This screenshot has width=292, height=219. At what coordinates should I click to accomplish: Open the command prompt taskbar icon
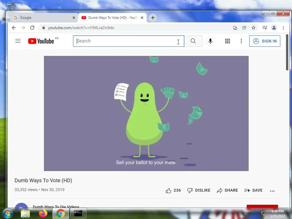click(78, 213)
